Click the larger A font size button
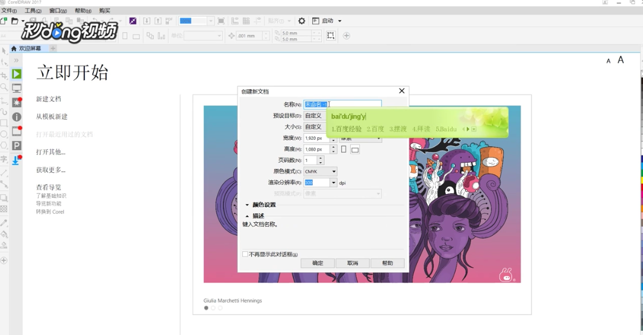Screen dimensions: 643x335 (x=621, y=60)
